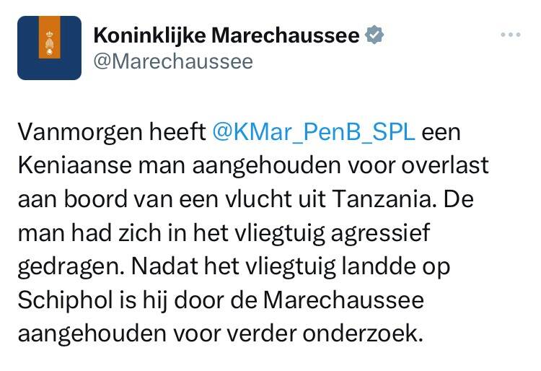Open the Koninklijke Marechaussee profile avatar

pos(50,48)
